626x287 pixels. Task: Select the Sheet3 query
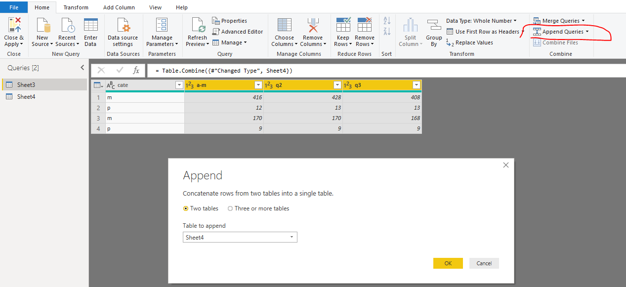point(44,85)
